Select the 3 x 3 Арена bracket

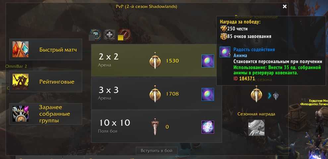point(156,94)
